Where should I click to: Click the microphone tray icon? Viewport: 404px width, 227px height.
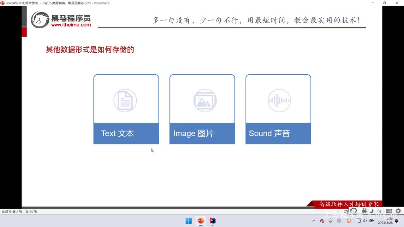(x=330, y=221)
